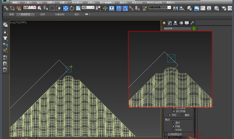The height and width of the screenshot is (139, 234).
Task: Toggle Keyboard Shortcut Override icon
Action: 111,8
